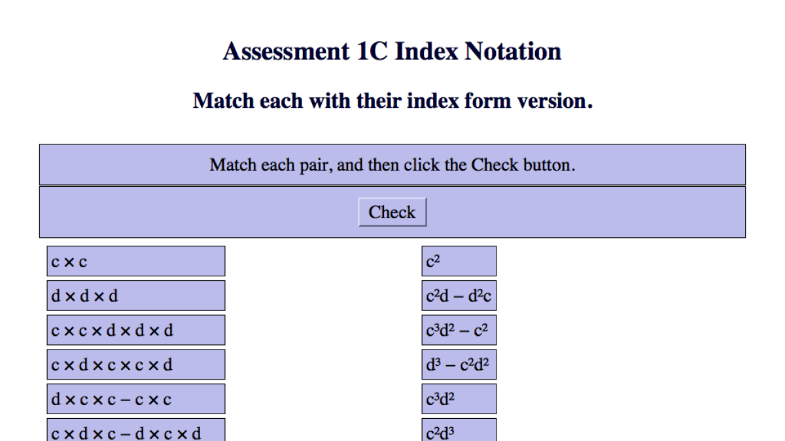Click the Check button
Screen dimensions: 785x441
[x=392, y=212]
